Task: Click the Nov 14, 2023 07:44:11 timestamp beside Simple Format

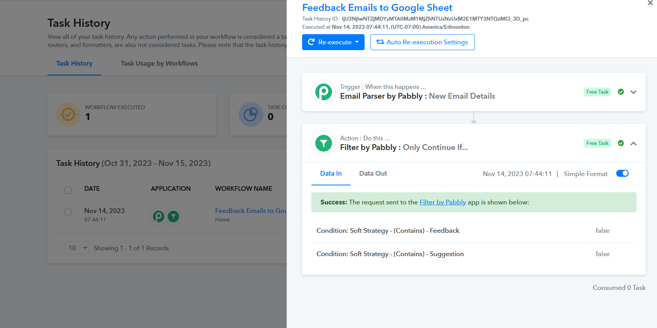Action: [517, 174]
